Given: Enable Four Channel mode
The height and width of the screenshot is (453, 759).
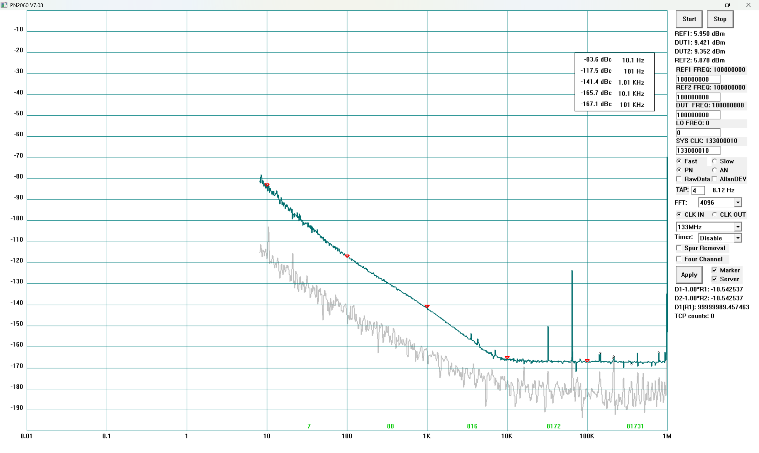Looking at the screenshot, I should point(679,259).
